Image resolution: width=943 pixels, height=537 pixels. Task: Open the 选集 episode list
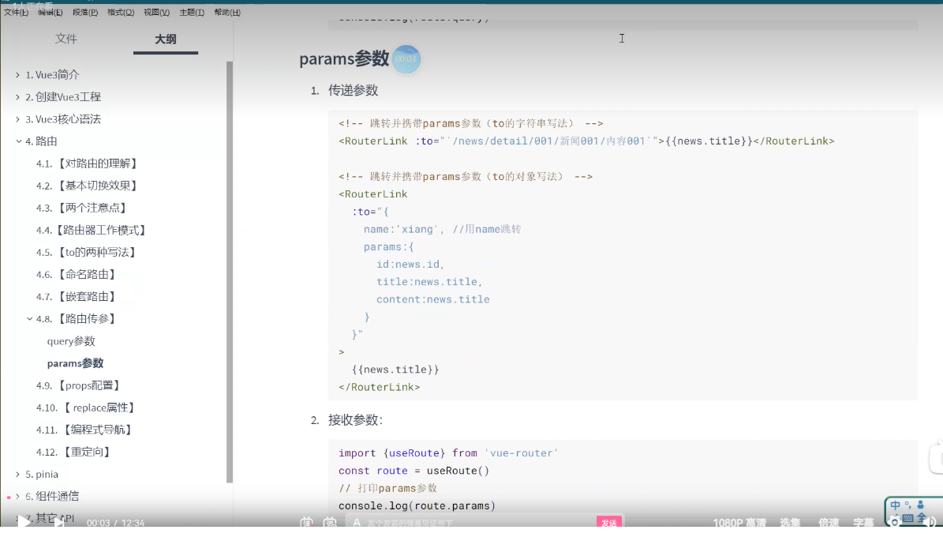click(x=790, y=523)
